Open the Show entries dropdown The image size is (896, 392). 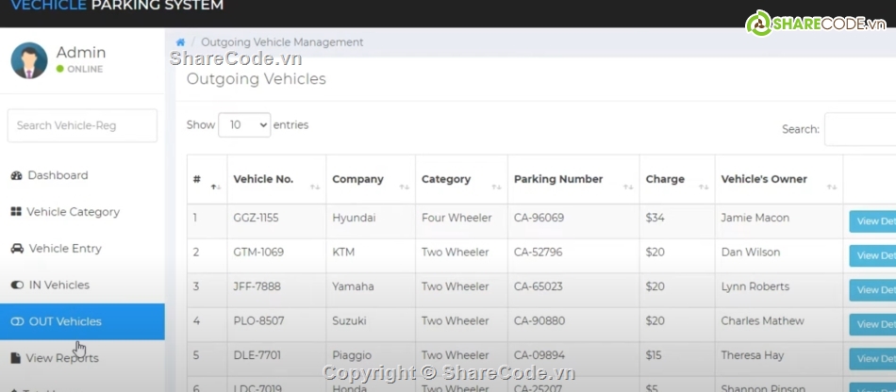click(x=244, y=125)
